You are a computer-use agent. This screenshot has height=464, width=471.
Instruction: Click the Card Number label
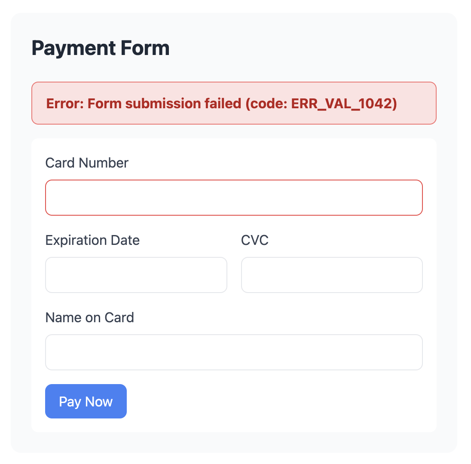click(x=86, y=163)
